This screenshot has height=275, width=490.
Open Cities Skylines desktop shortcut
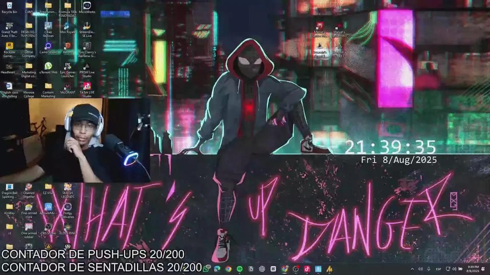(x=48, y=29)
